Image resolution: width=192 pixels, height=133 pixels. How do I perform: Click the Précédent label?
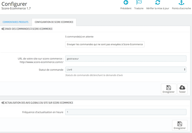tap(126, 8)
